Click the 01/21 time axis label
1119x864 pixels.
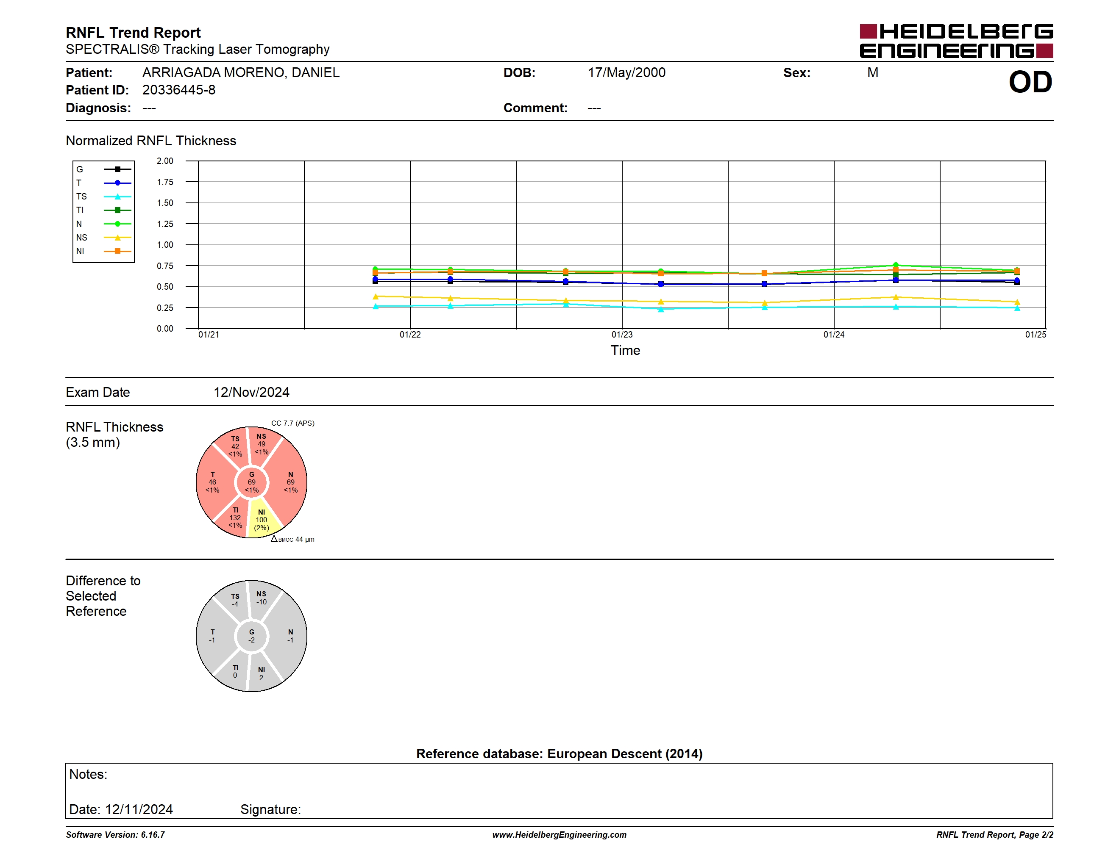coord(209,334)
